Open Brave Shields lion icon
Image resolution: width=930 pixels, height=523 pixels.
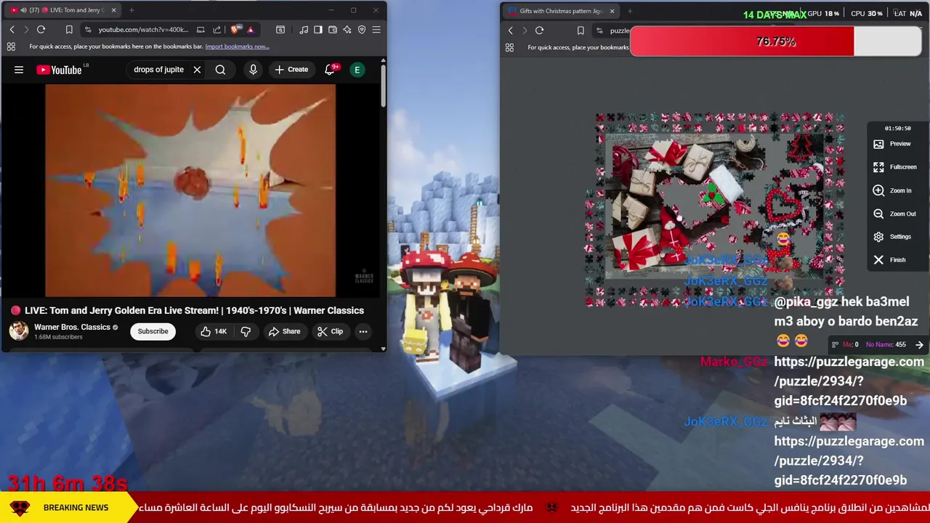coord(235,30)
